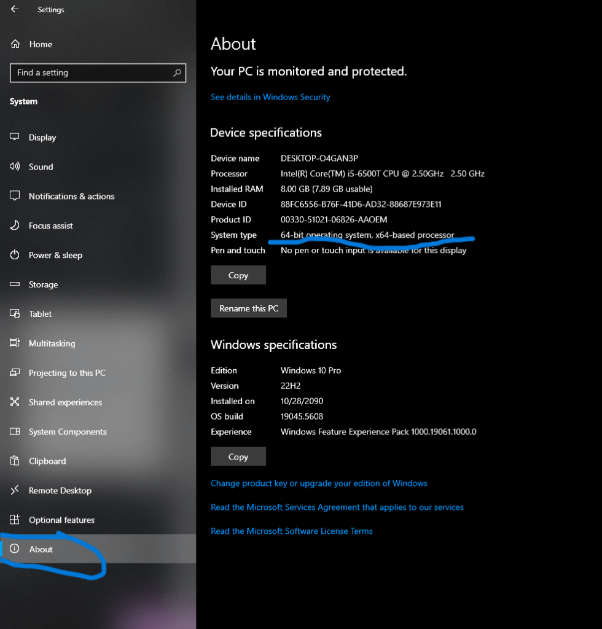Image resolution: width=602 pixels, height=629 pixels.
Task: Click device name DESKTOP-O4GAN3P
Action: tap(319, 158)
